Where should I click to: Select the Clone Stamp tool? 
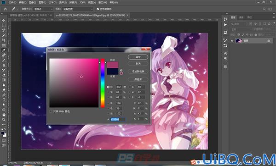[4, 65]
